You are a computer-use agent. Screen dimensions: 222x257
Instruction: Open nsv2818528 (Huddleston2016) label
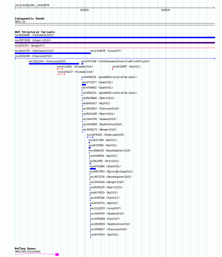[x=110, y=224]
